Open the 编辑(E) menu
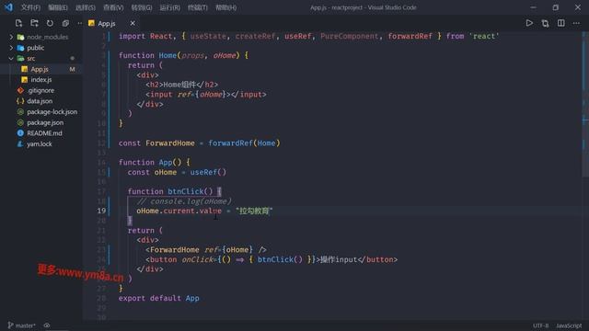This screenshot has width=589, height=331. (58, 7)
